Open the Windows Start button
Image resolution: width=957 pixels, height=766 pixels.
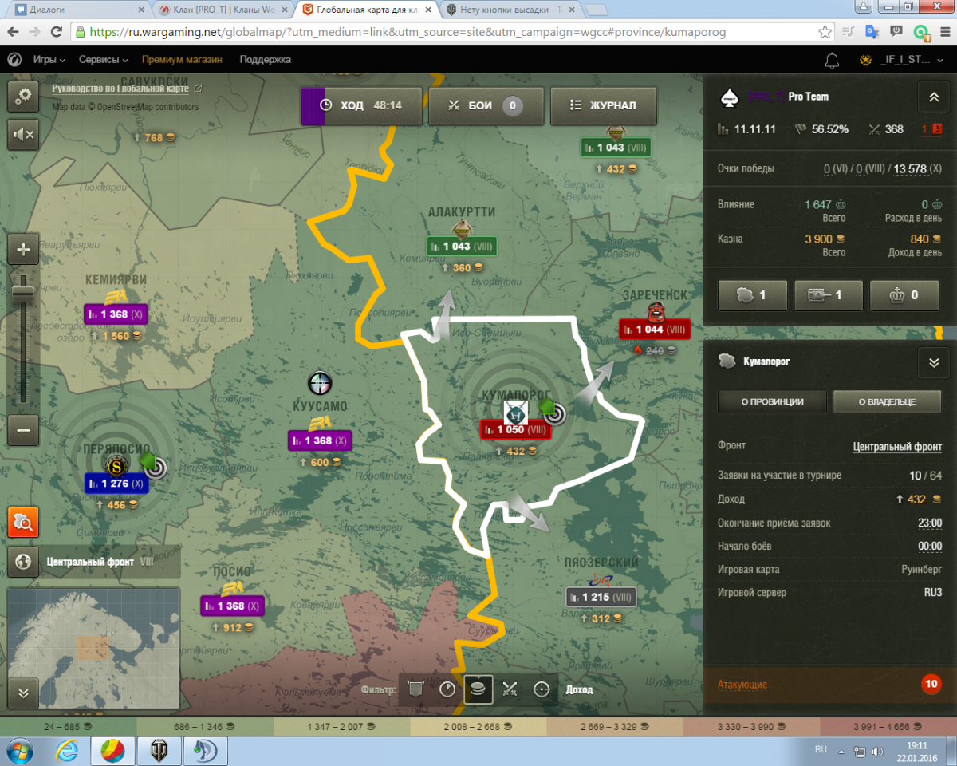[x=19, y=751]
